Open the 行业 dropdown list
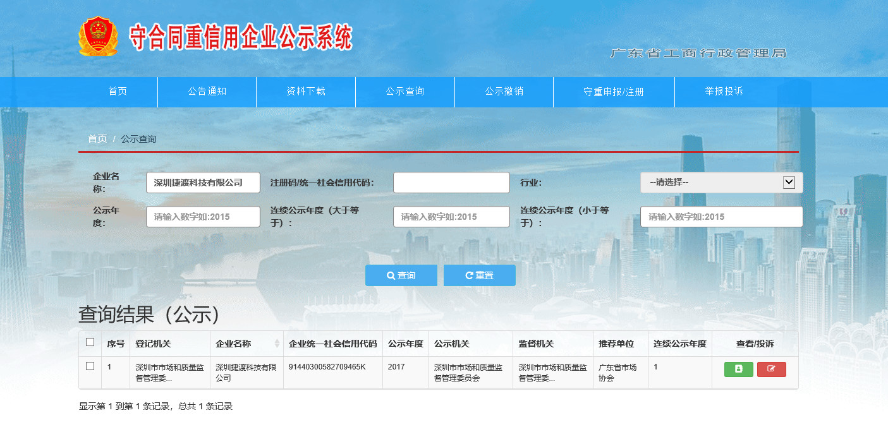 coord(721,183)
